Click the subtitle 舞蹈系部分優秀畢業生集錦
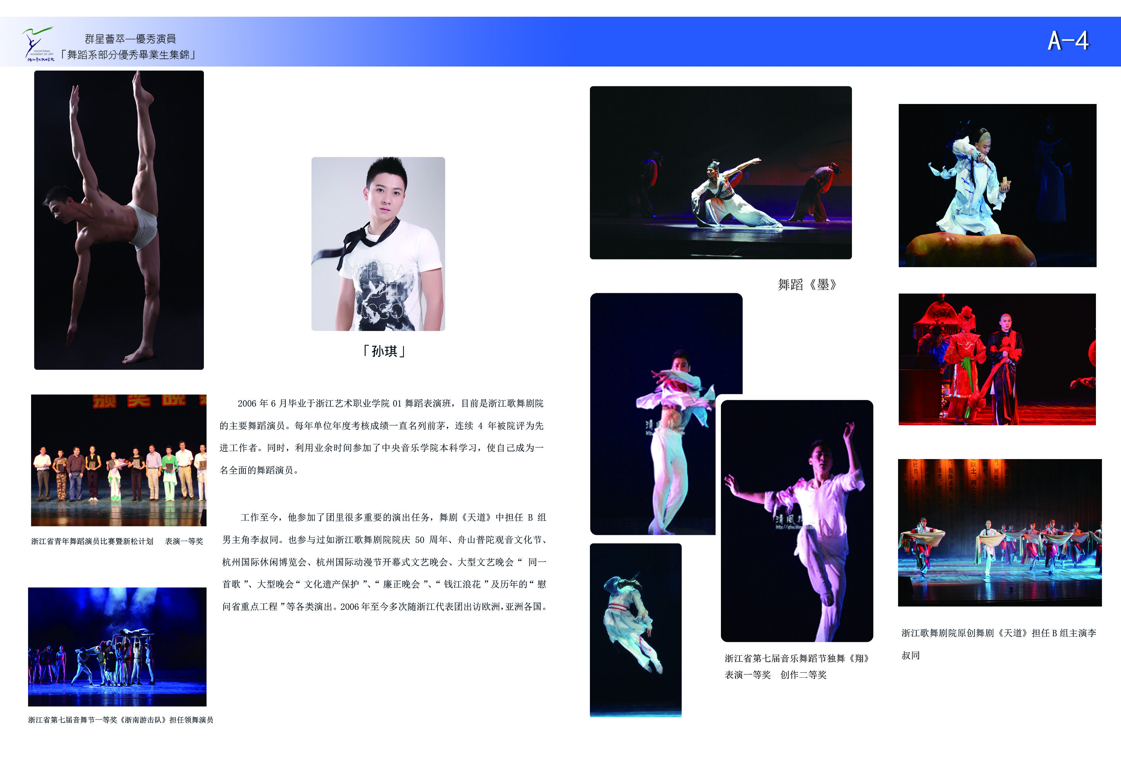 click(x=128, y=54)
